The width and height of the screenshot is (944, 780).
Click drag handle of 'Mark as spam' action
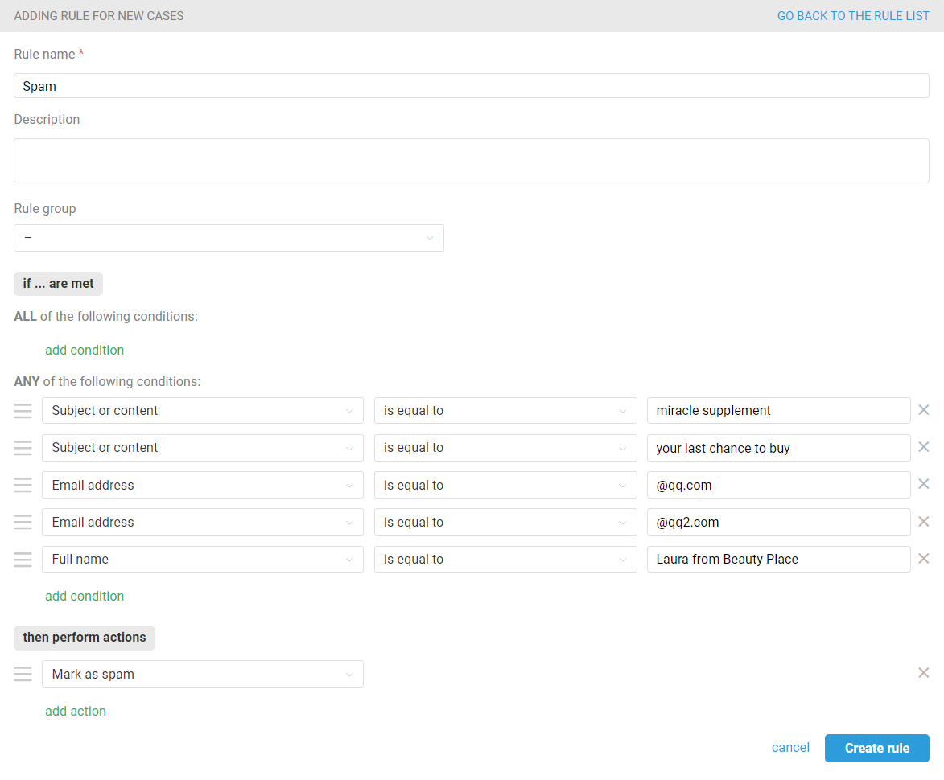point(23,674)
